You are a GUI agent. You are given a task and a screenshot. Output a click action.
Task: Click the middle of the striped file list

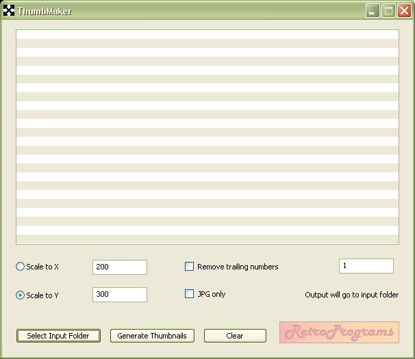(207, 137)
